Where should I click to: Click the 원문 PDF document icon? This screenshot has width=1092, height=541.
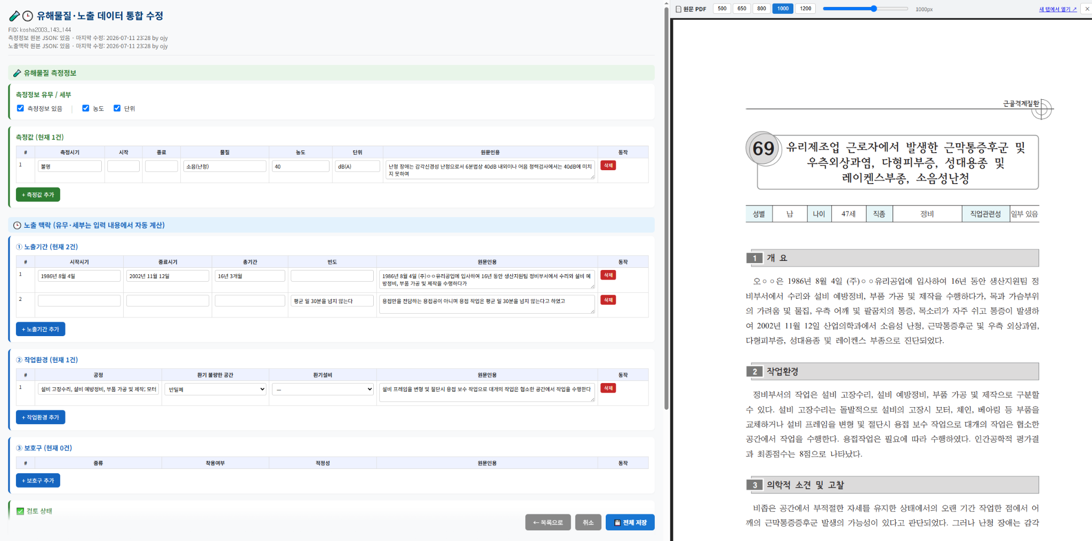678,9
